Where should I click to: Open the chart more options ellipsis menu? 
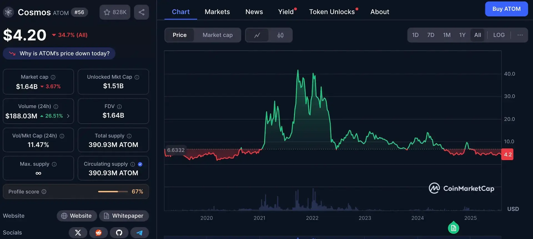point(520,35)
